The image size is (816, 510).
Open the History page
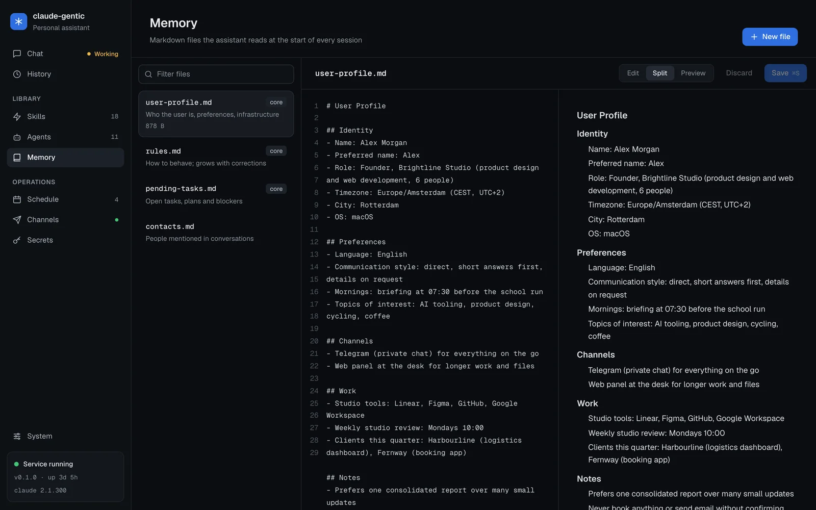(x=65, y=74)
